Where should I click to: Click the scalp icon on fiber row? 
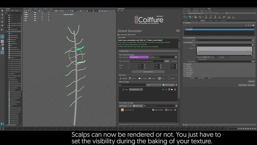(x=169, y=89)
